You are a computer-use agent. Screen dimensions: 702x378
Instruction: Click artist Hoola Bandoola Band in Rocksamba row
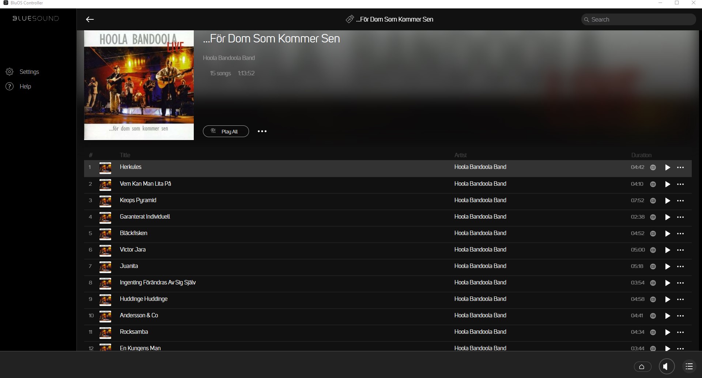coord(480,332)
